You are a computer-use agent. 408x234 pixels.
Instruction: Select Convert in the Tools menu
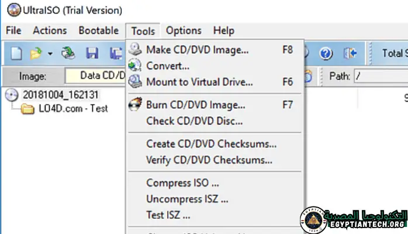click(168, 66)
